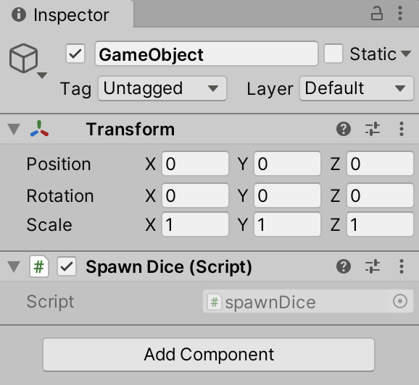Click the GameObject name field

(207, 54)
